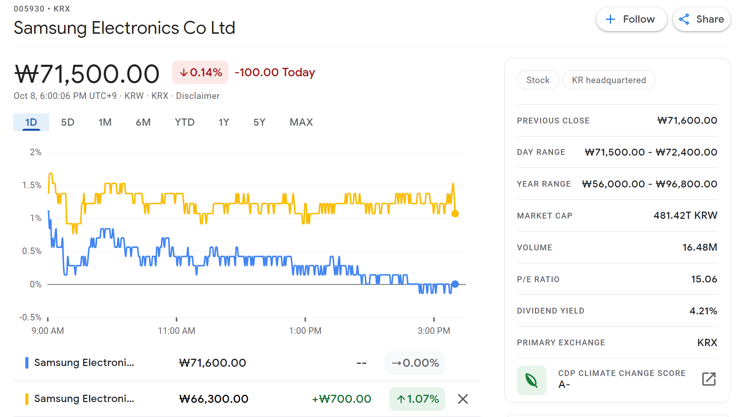The width and height of the screenshot is (740, 417).
Task: Click the YEAR RANGE value ₩56,000.00 - ₩96,800.00
Action: tap(649, 184)
